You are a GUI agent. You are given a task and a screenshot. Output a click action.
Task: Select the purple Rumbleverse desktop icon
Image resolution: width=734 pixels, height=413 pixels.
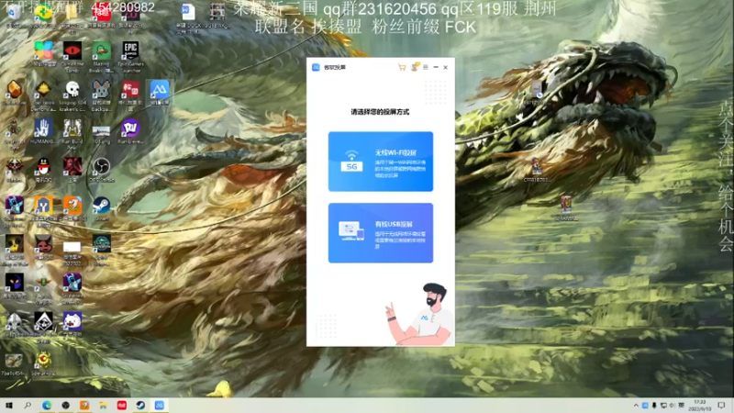pyautogui.click(x=130, y=131)
